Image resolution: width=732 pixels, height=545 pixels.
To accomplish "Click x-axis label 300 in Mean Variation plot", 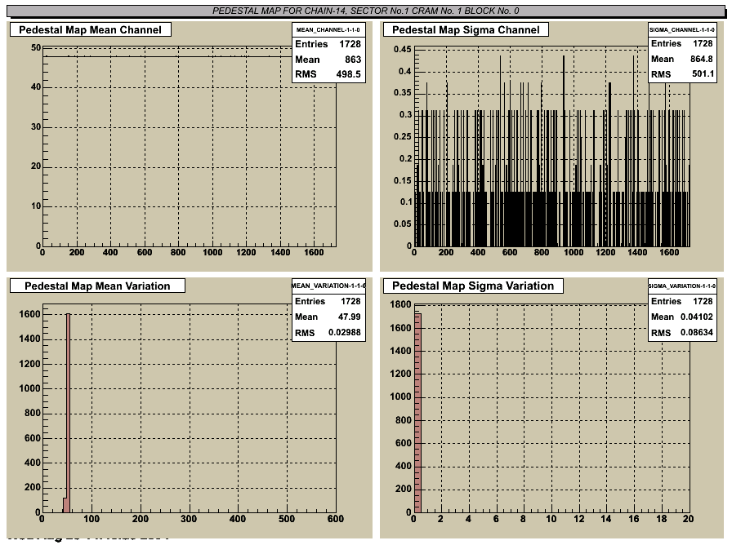I will tap(189, 519).
